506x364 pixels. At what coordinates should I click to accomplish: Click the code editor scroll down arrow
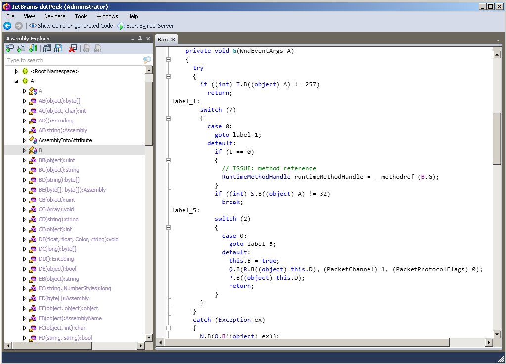[x=497, y=334]
